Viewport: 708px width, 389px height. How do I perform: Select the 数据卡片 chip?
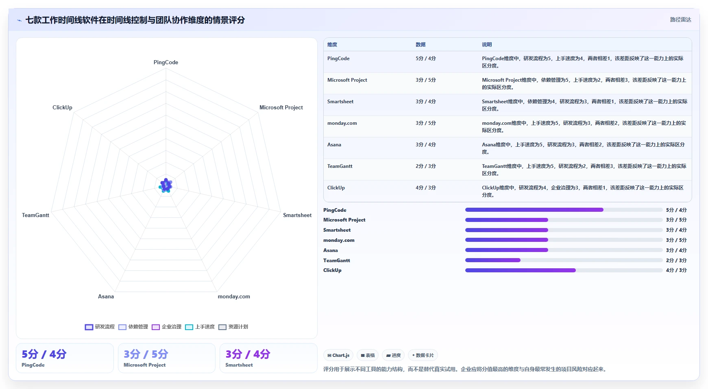(x=423, y=355)
